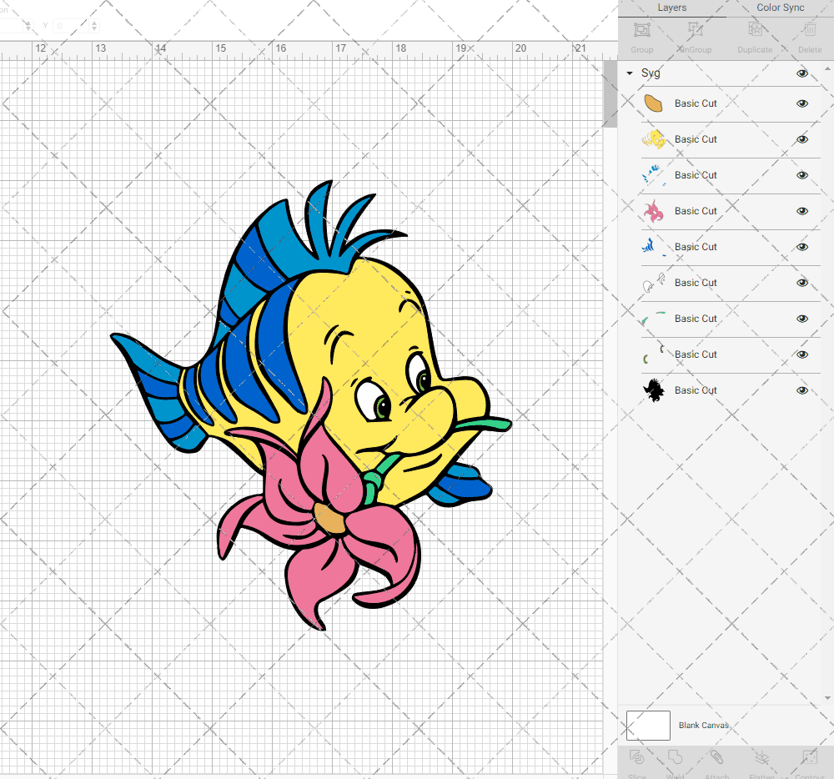Screen dimensions: 834x779
Task: Select the teal stem layer thumbnail
Action: pyautogui.click(x=654, y=319)
